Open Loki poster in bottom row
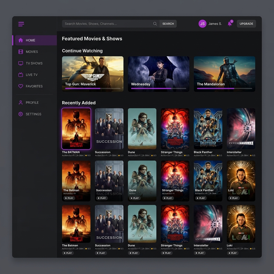The height and width of the screenshot is (274, 274). 241,224
